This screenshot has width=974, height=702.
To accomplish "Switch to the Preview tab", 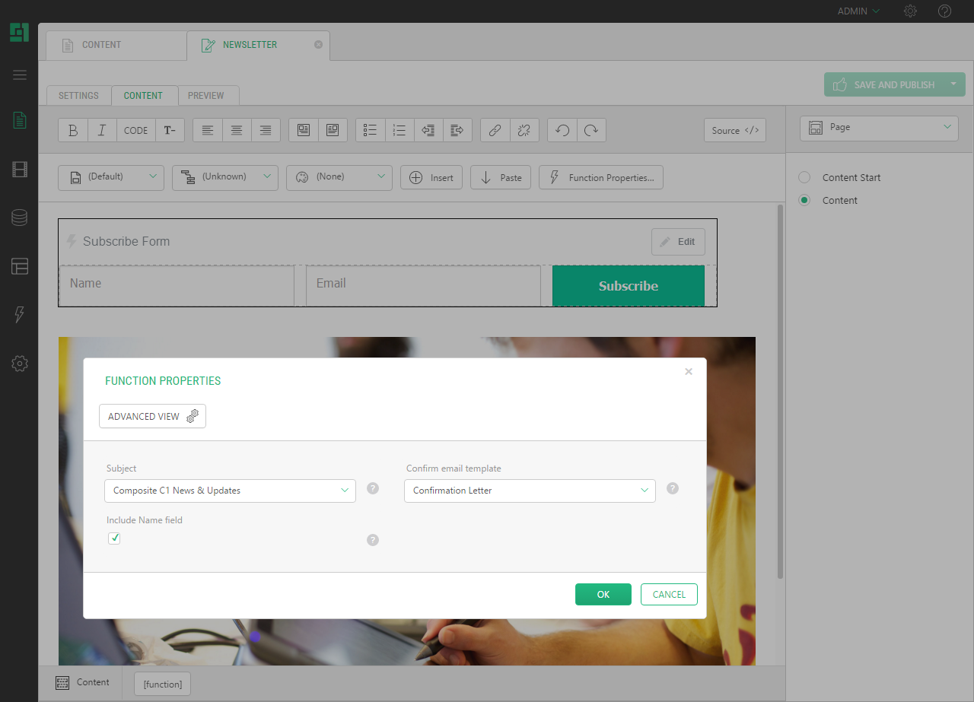I will 206,96.
